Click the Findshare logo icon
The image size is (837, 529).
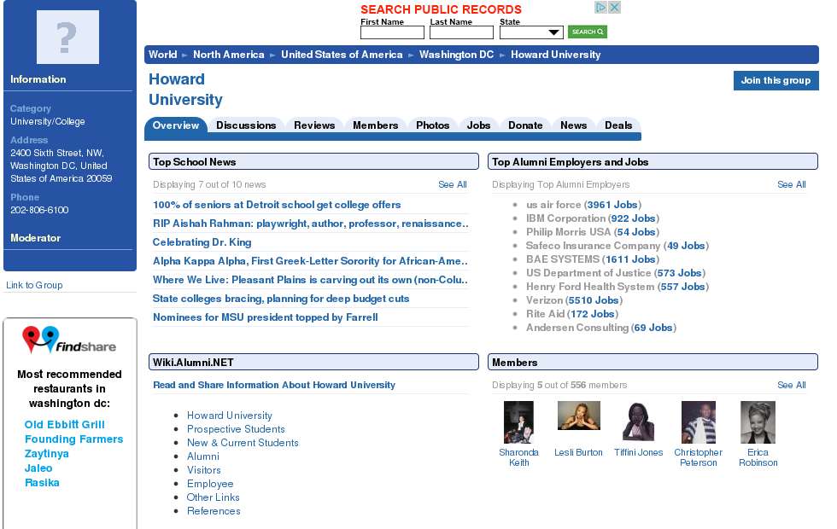pyautogui.click(x=69, y=340)
